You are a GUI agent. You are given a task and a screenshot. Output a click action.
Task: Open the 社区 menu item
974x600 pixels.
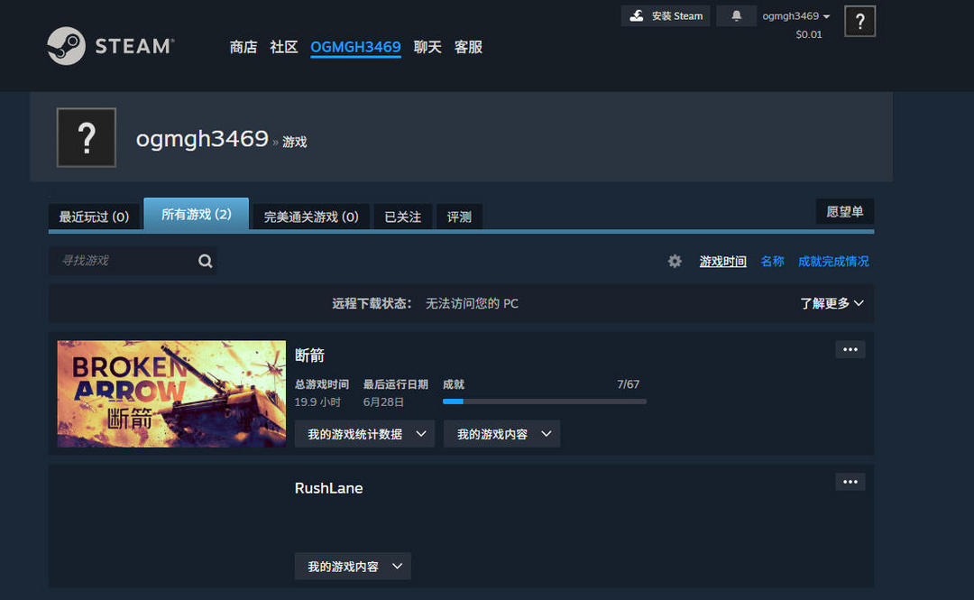[283, 47]
